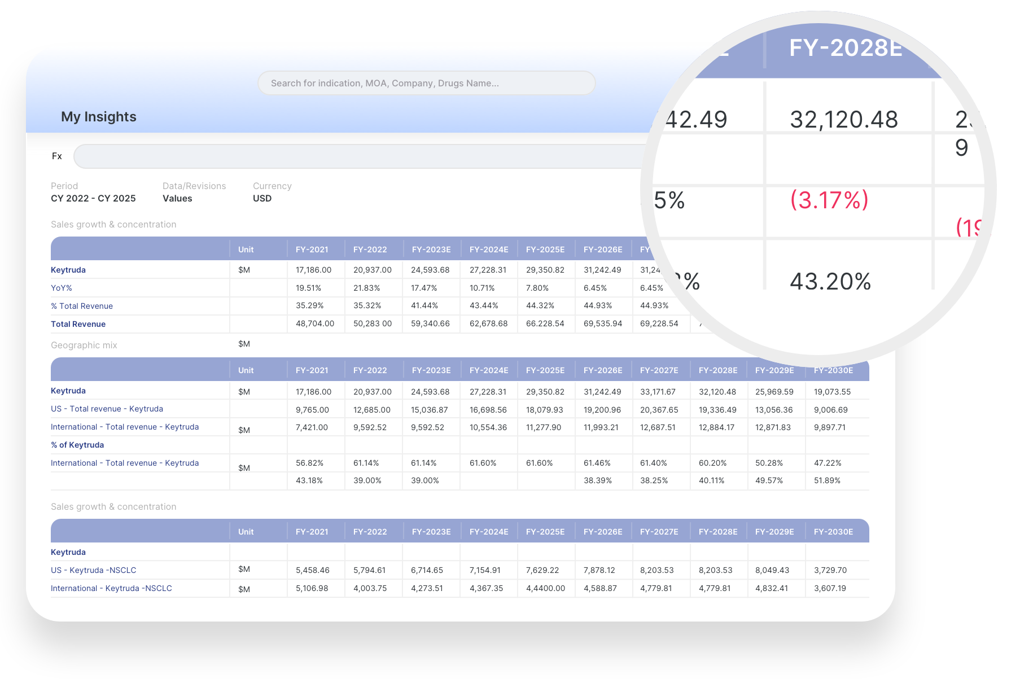Viewport: 1011px width, 687px height.
Task: Click the magnified 43.20% value
Action: point(830,281)
